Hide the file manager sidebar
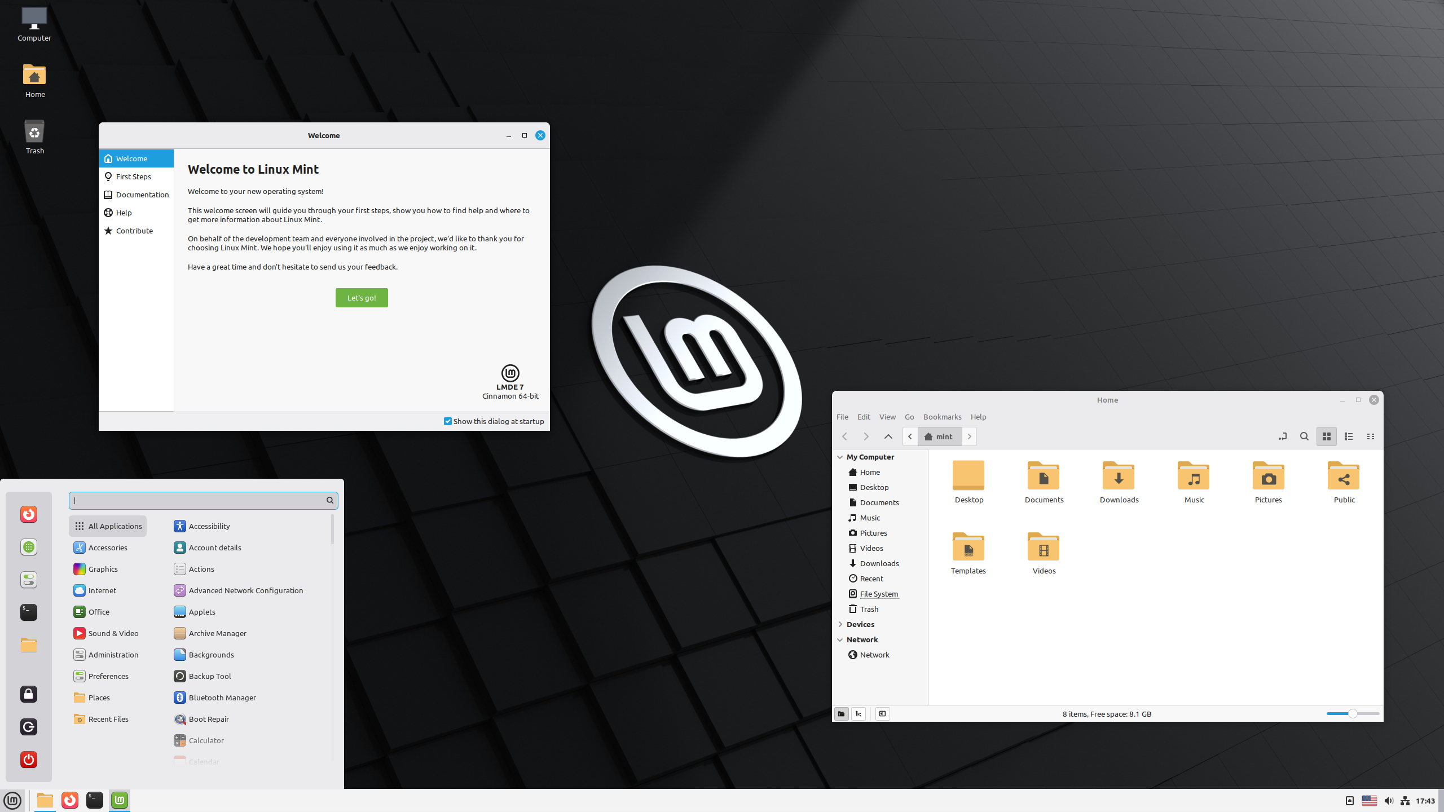The image size is (1444, 812). [x=883, y=714]
